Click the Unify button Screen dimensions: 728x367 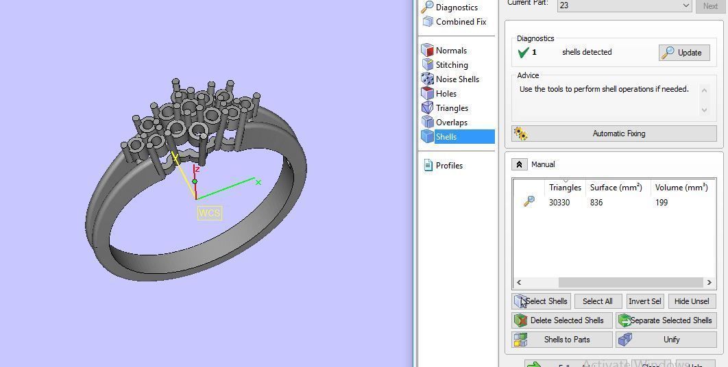coord(666,340)
